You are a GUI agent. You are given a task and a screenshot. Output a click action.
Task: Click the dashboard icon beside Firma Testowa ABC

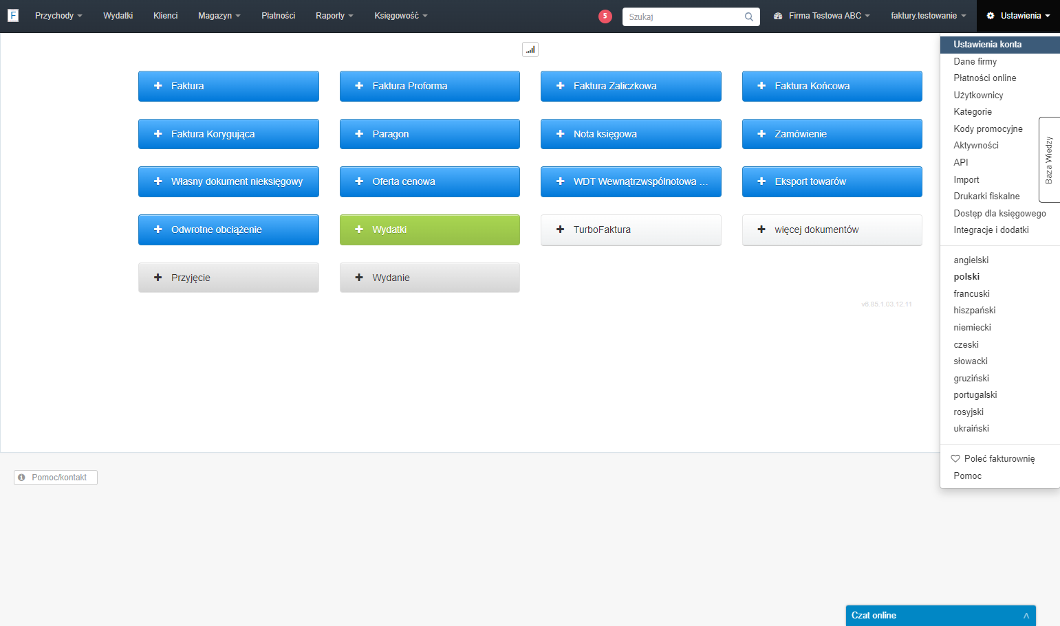(x=778, y=16)
